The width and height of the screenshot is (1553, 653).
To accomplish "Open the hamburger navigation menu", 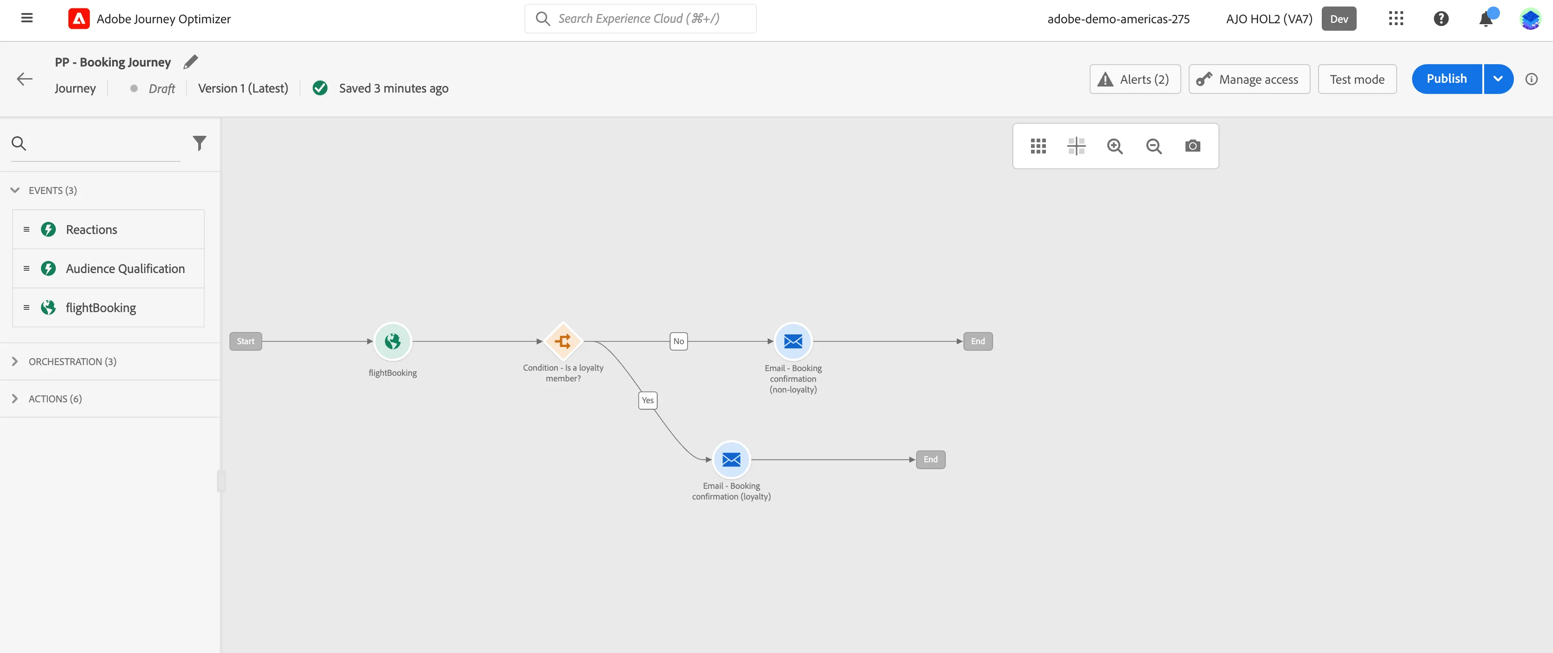I will coord(27,18).
